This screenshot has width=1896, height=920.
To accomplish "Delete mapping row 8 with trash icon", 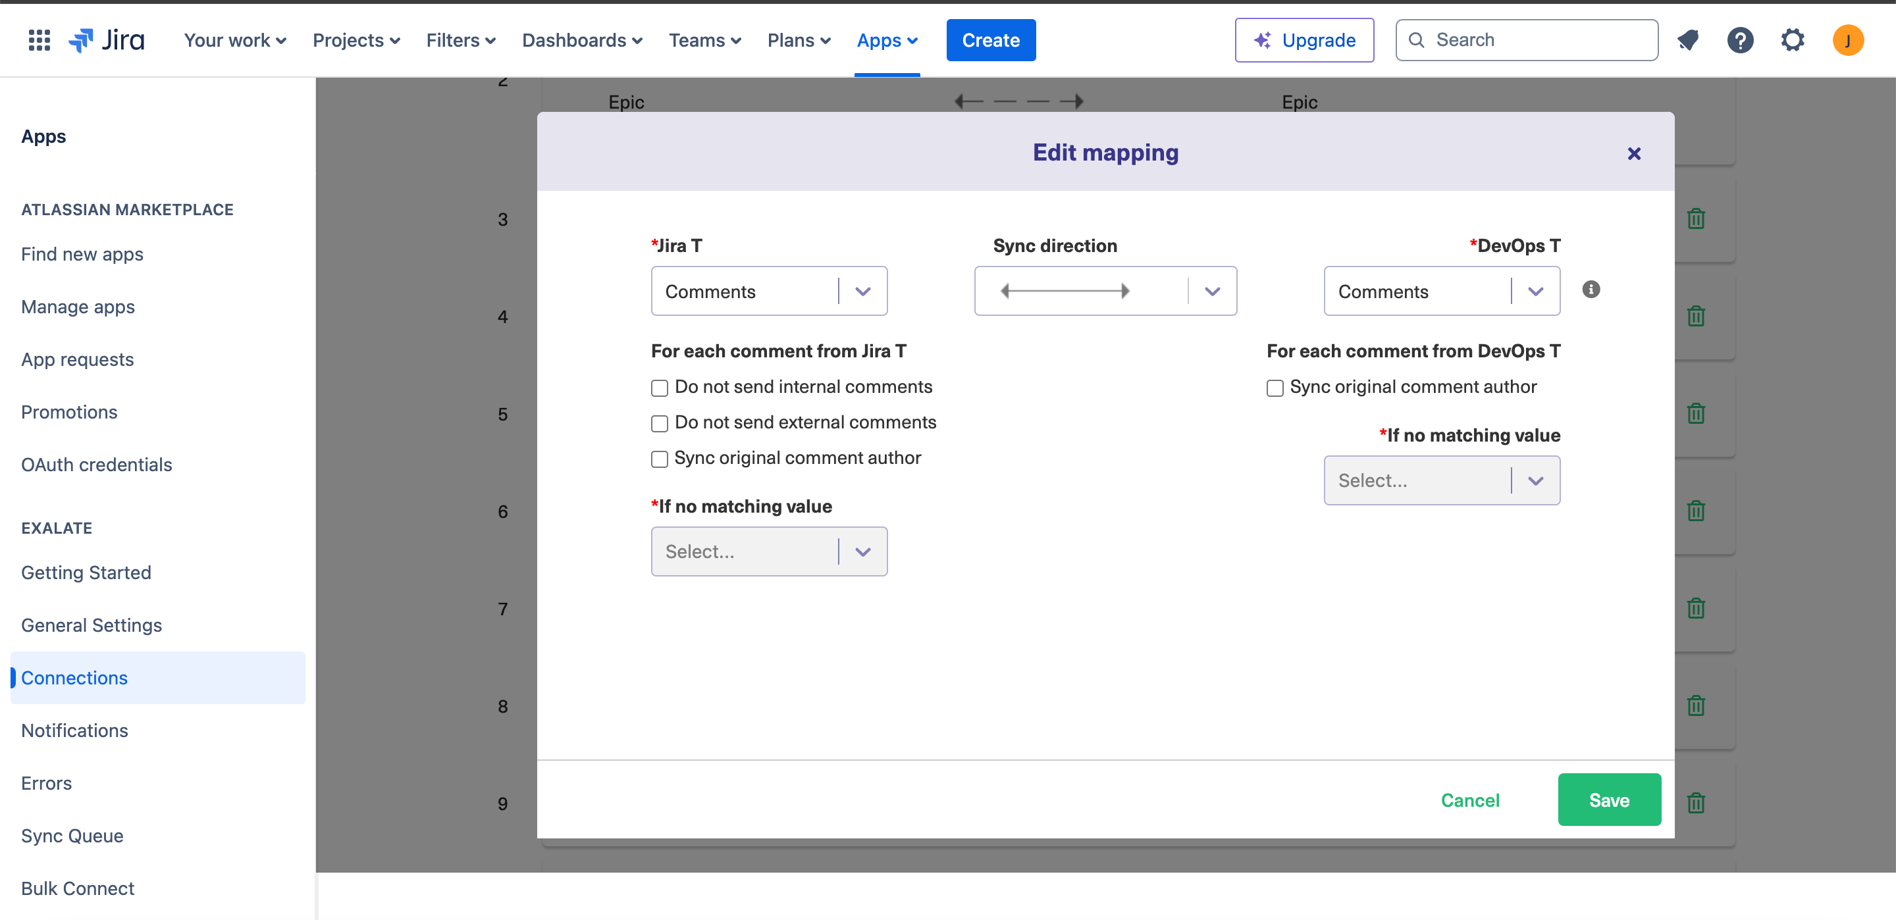I will coord(1696,706).
